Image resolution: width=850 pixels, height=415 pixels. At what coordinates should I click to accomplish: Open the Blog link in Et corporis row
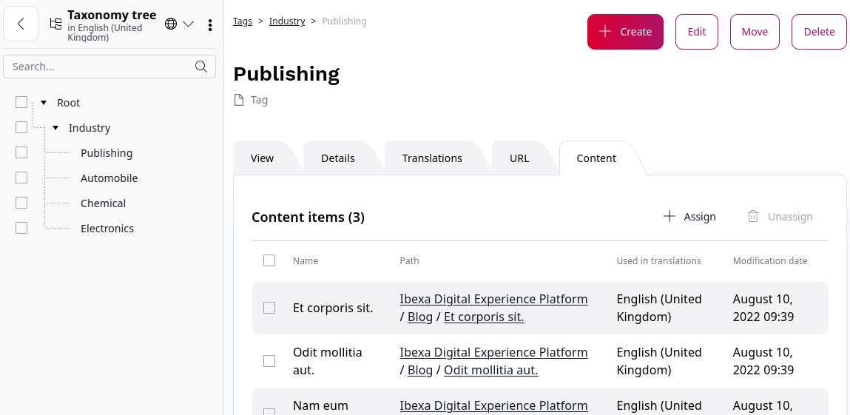(420, 317)
